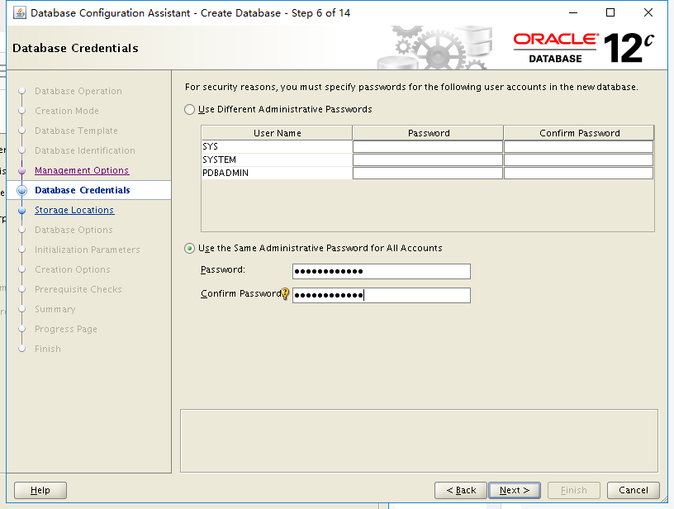Click the step marker next to Finish

pyautogui.click(x=21, y=349)
